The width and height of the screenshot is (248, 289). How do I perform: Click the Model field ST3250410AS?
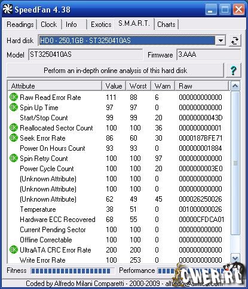coord(85,54)
